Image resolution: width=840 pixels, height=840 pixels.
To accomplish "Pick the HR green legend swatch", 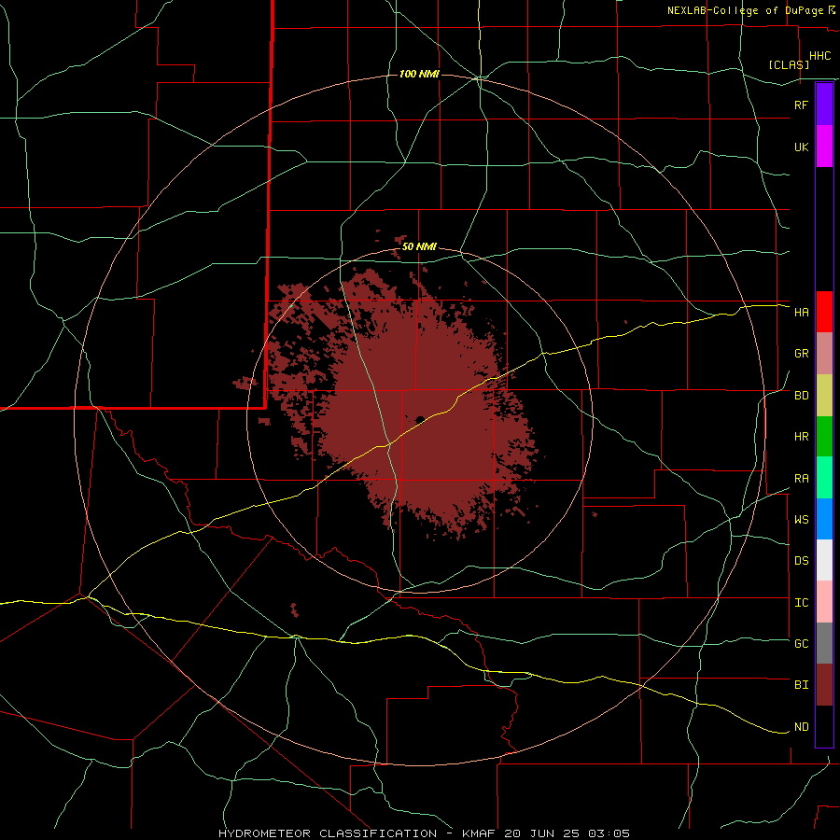I will [x=824, y=437].
